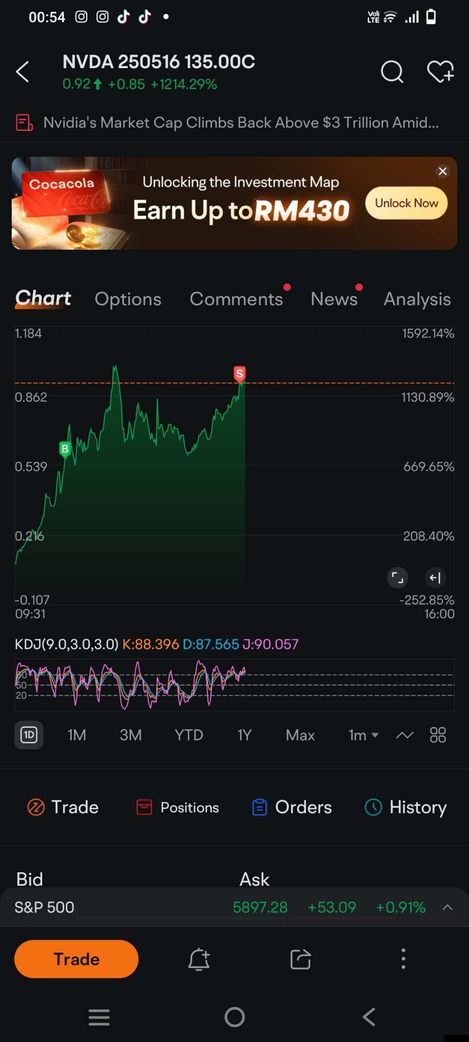Viewport: 469px width, 1042px height.
Task: Open the 1m interval dropdown
Action: [363, 735]
